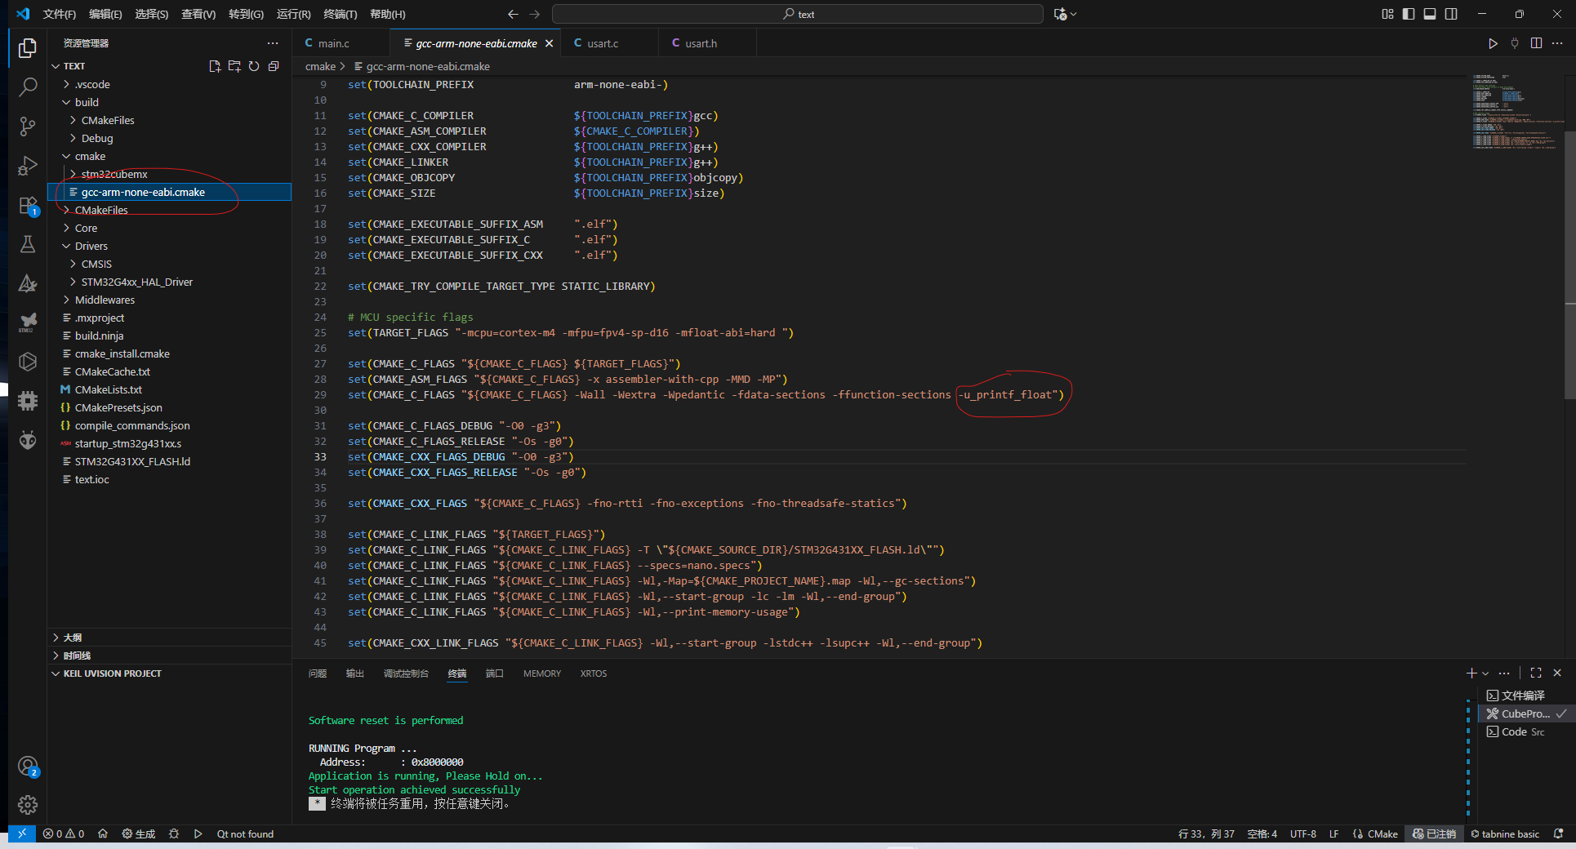1576x849 pixels.
Task: Click the New File icon in explorer
Action: click(215, 66)
